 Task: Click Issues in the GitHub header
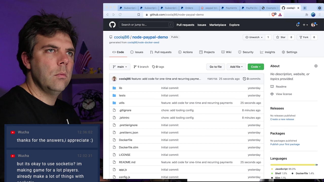(x=202, y=25)
